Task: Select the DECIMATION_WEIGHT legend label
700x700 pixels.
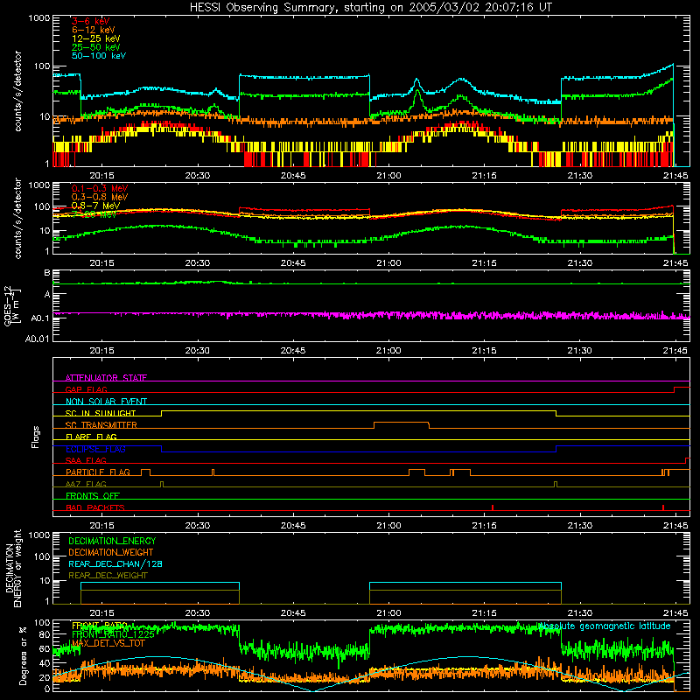Action: tap(111, 552)
